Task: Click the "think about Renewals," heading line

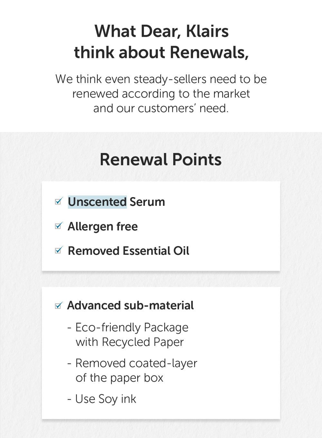Action: tap(161, 52)
